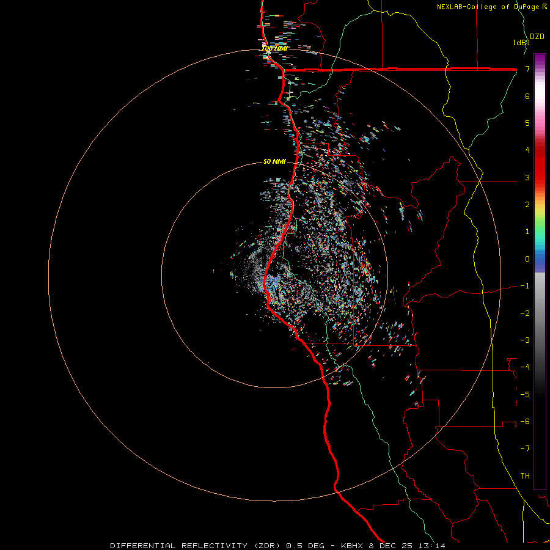Click the -3 value on the color scale
Viewport: 550px width, 550px height.
tap(525, 340)
